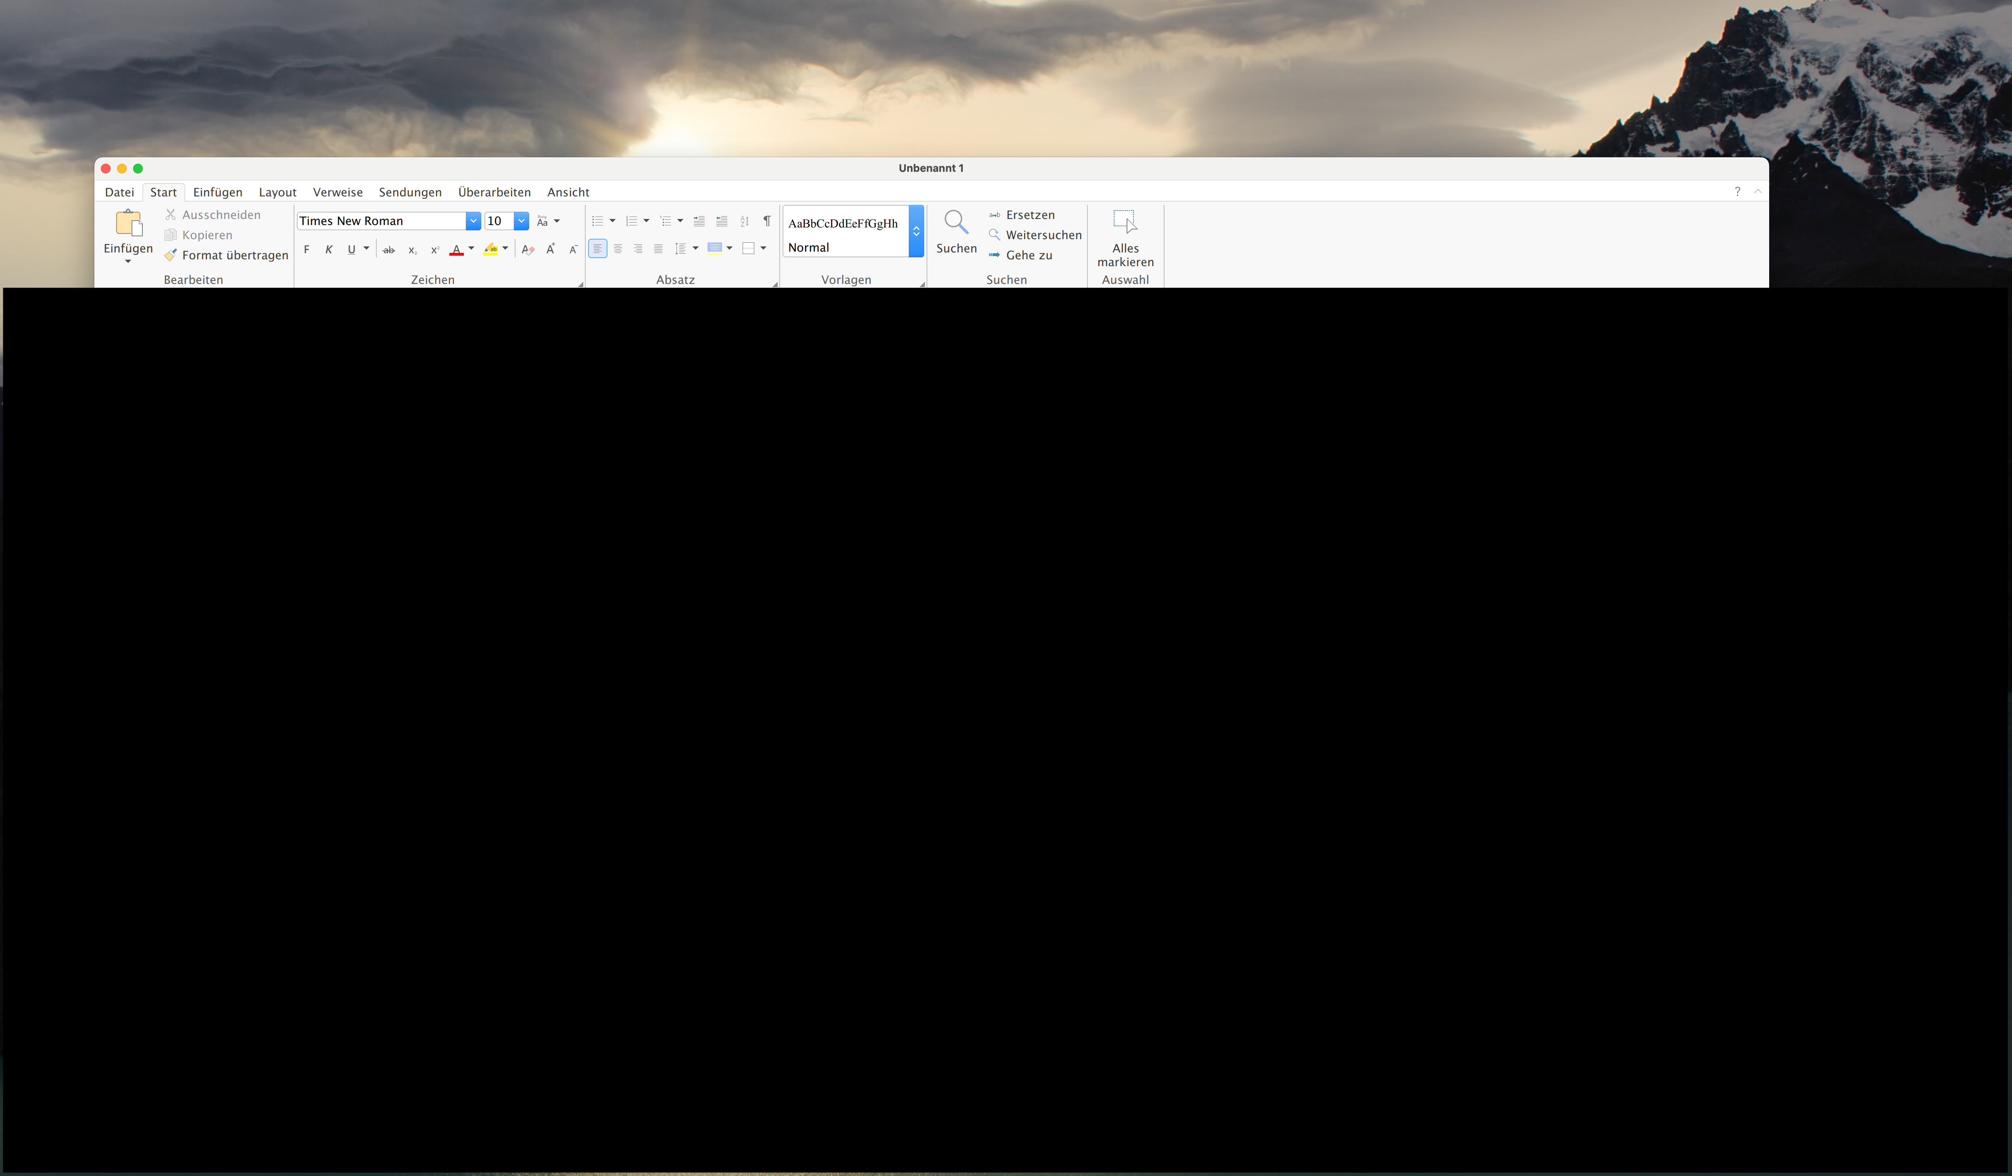Switch to the Verweise tab

coord(338,192)
